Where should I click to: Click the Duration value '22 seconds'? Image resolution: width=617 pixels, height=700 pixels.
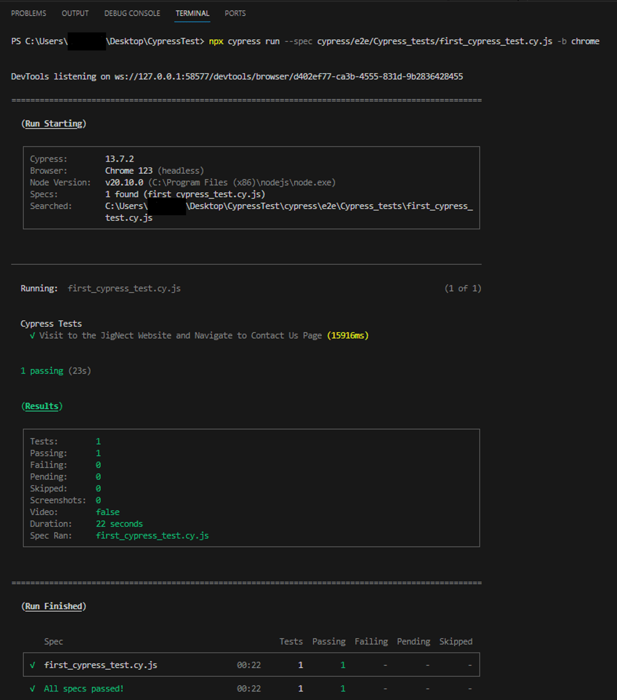[x=119, y=524]
